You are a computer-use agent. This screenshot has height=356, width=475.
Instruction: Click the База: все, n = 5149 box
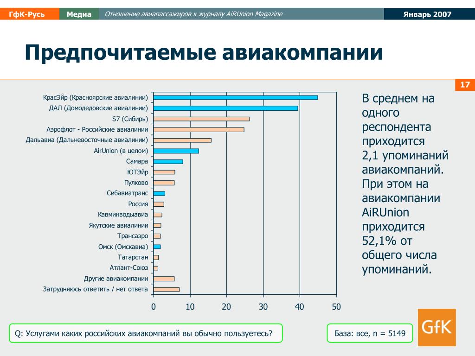coord(370,333)
